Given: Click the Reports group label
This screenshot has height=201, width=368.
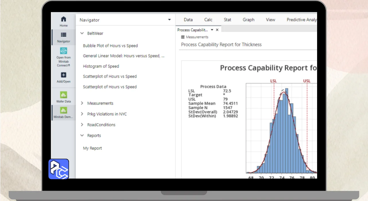Looking at the screenshot, I should point(94,136).
